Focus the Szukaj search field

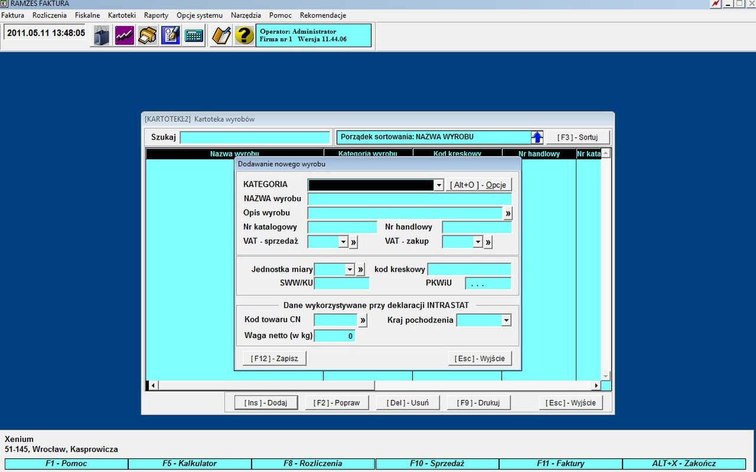click(255, 137)
